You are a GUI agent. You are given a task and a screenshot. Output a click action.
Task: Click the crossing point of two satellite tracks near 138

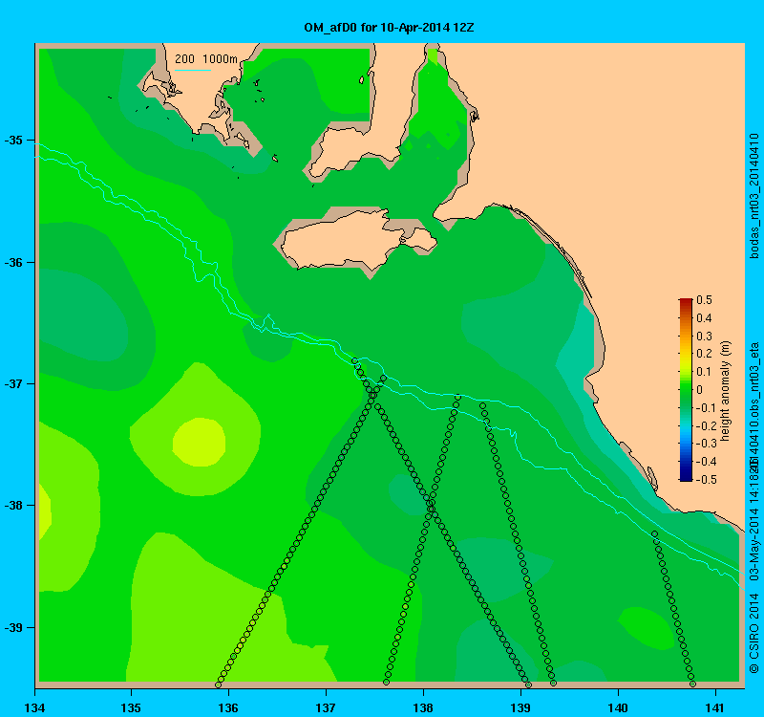(432, 508)
